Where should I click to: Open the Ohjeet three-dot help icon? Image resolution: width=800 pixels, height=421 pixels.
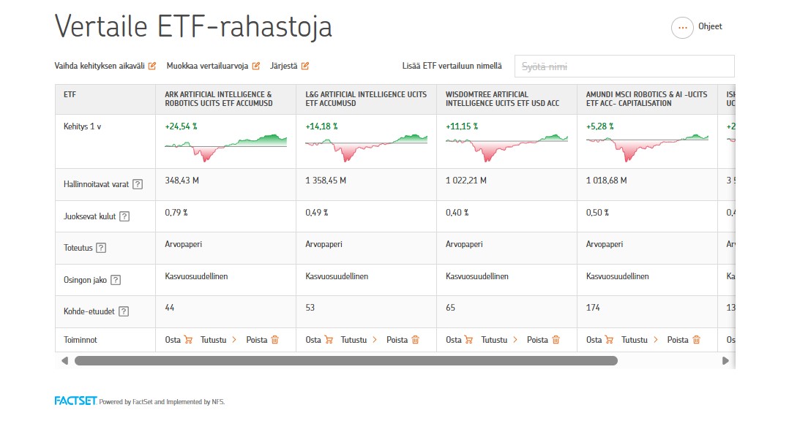[681, 27]
